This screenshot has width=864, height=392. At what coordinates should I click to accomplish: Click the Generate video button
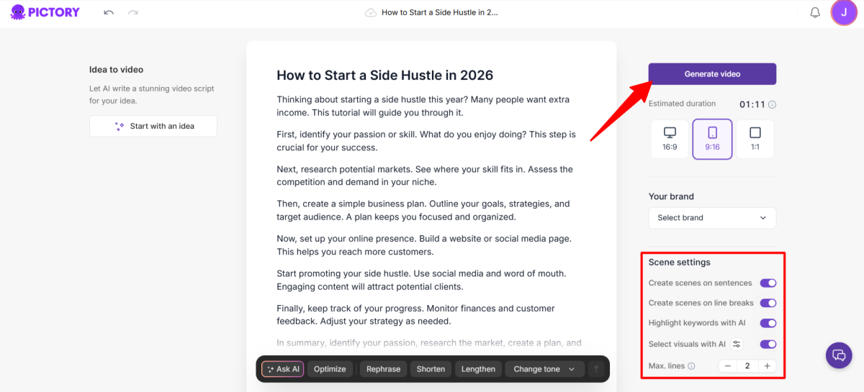click(x=712, y=74)
